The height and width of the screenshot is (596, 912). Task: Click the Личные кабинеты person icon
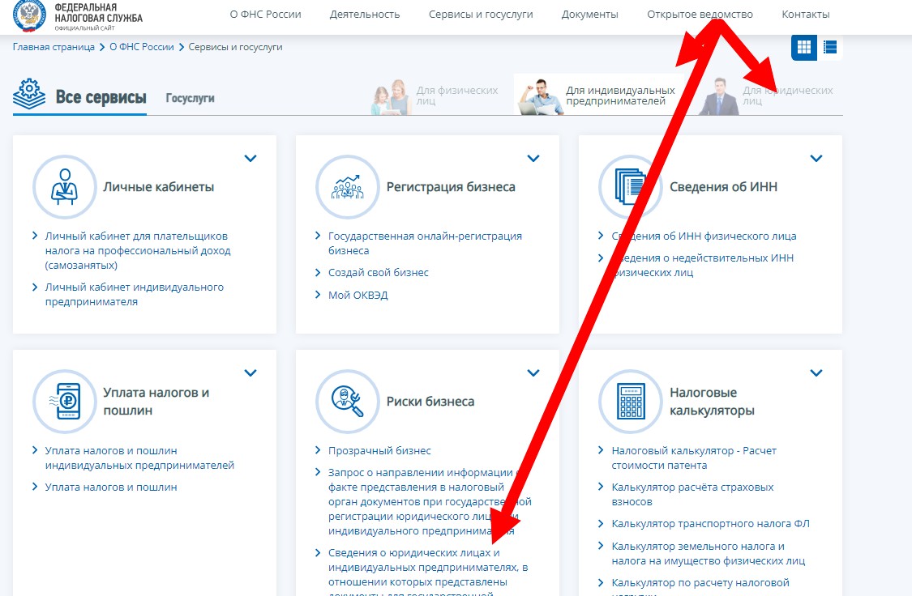pos(64,187)
